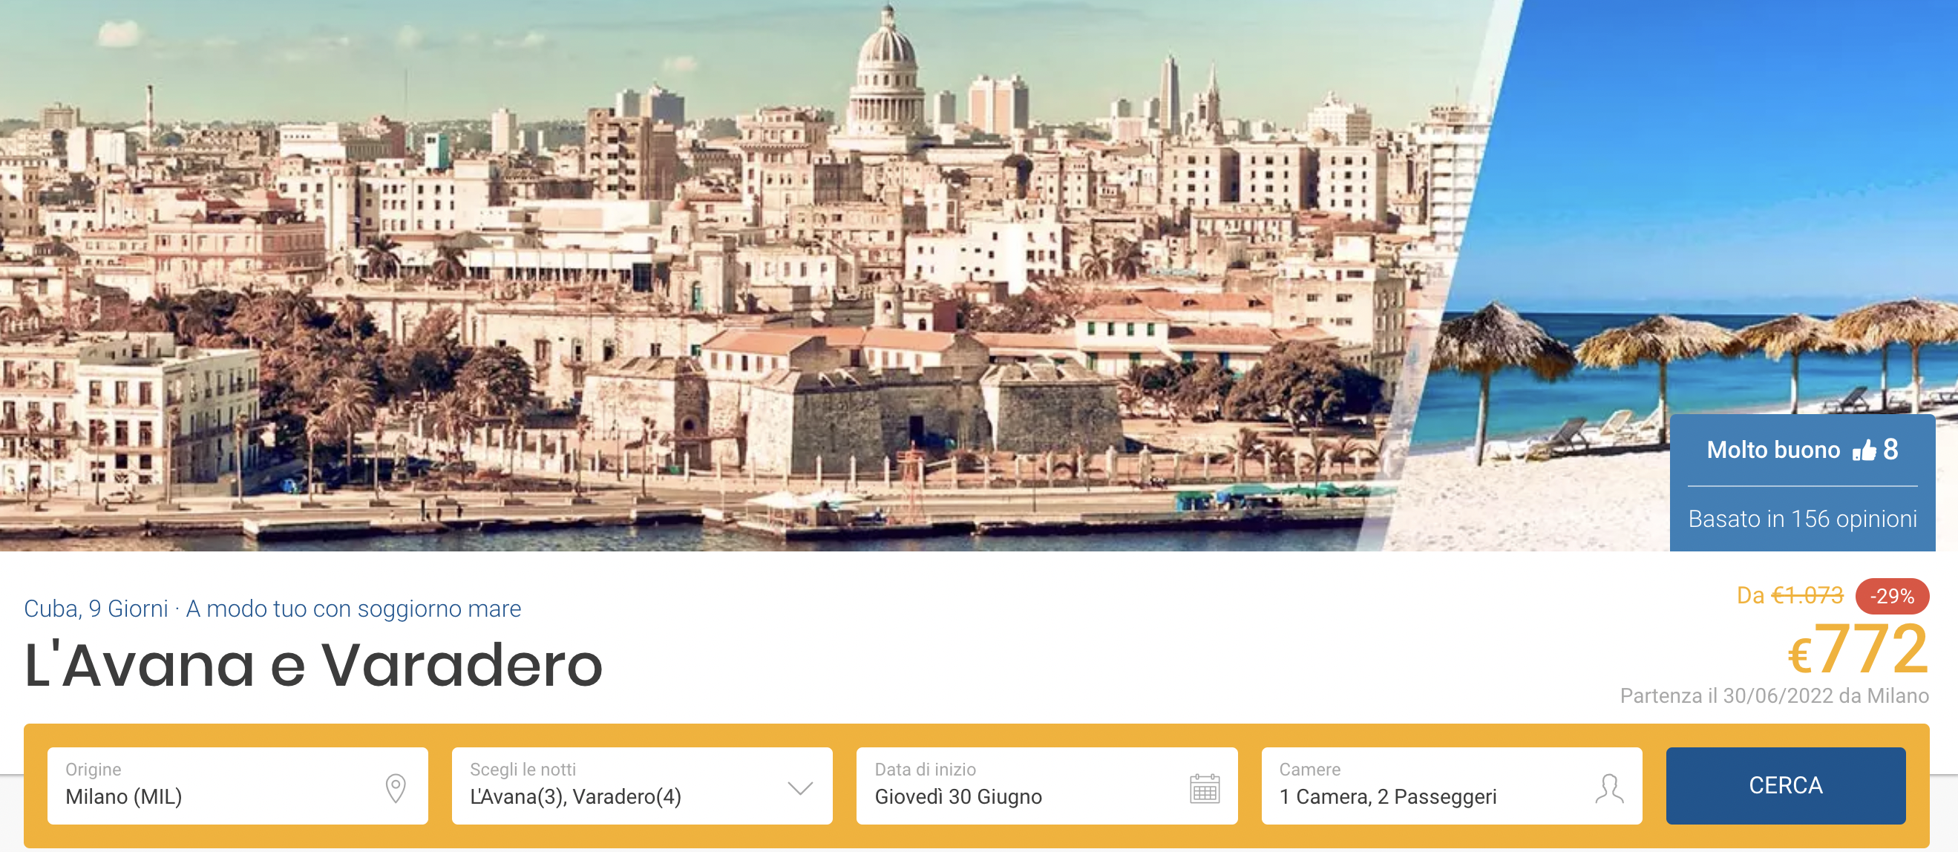
Task: Open the Cuba, 9 Giorni breadcrumb link
Action: (96, 608)
